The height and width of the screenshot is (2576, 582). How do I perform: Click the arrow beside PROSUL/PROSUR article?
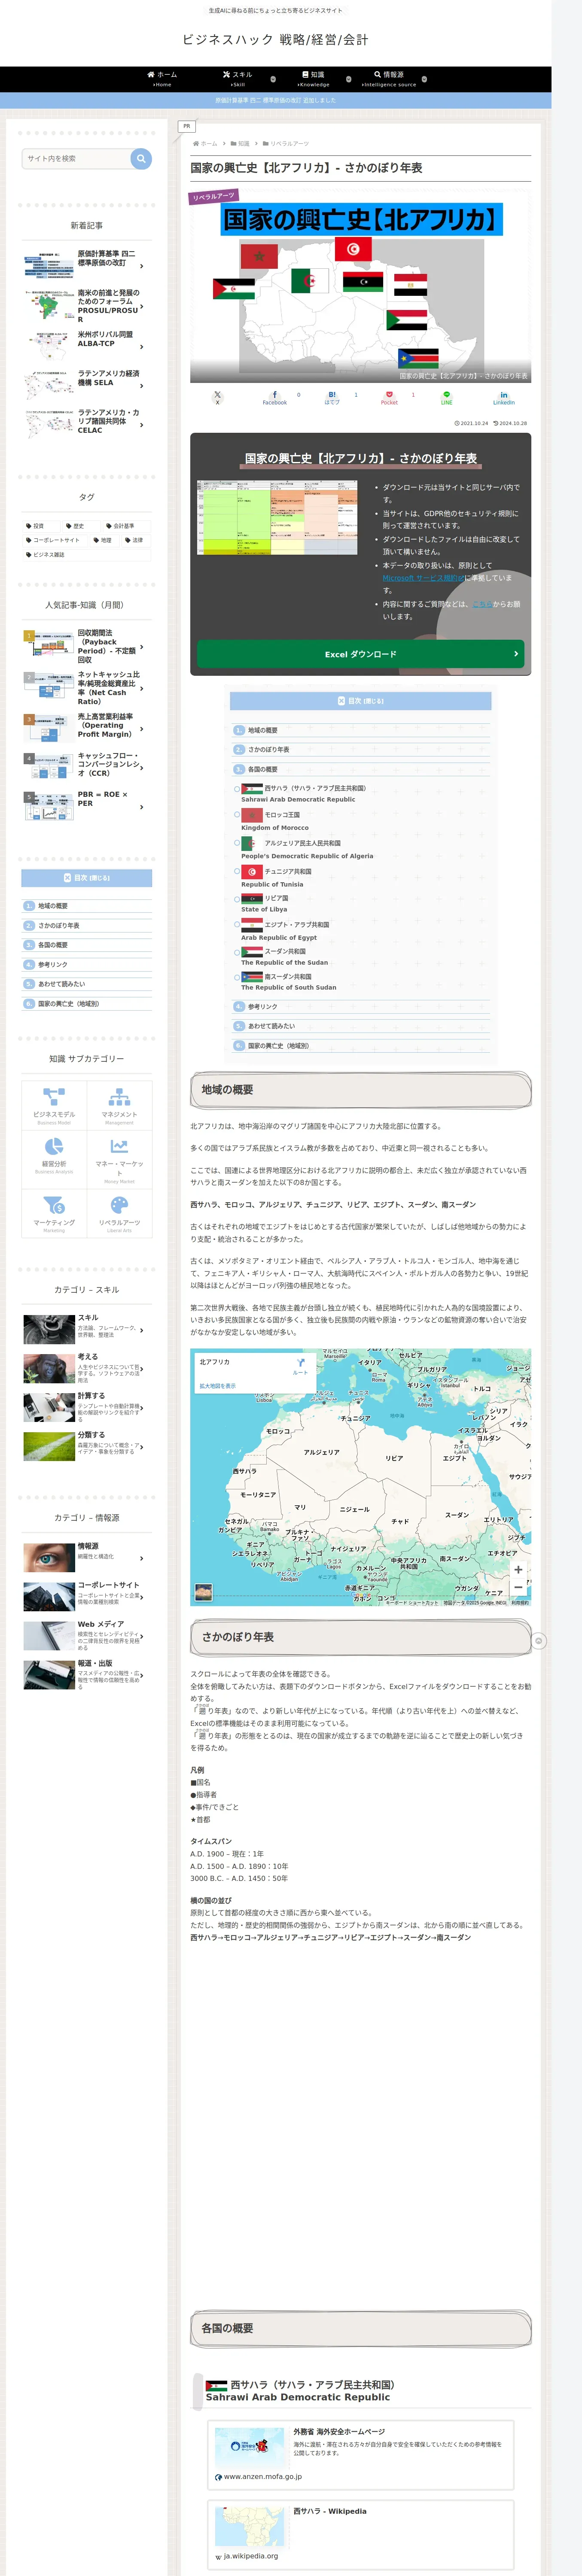pyautogui.click(x=142, y=306)
